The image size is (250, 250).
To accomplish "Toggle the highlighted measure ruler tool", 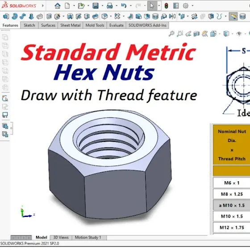I will (x=233, y=16).
